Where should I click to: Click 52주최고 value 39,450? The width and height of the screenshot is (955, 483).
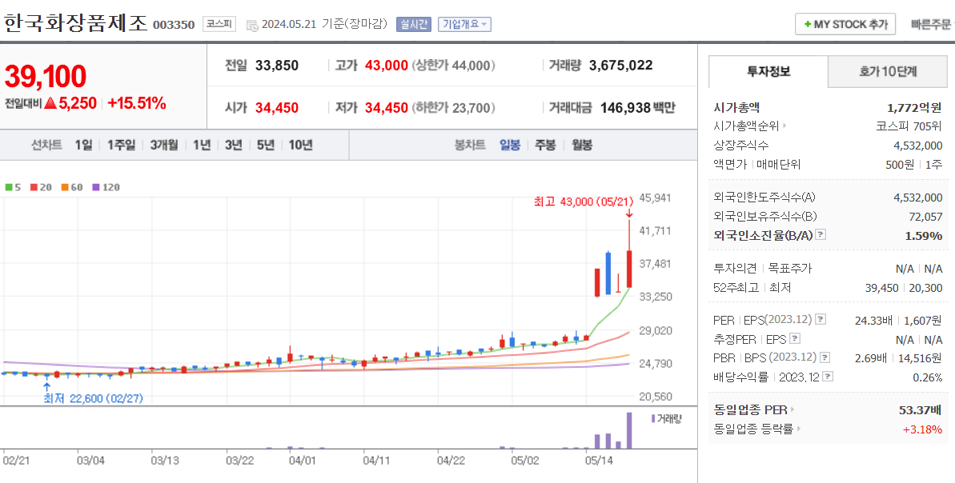coord(881,288)
